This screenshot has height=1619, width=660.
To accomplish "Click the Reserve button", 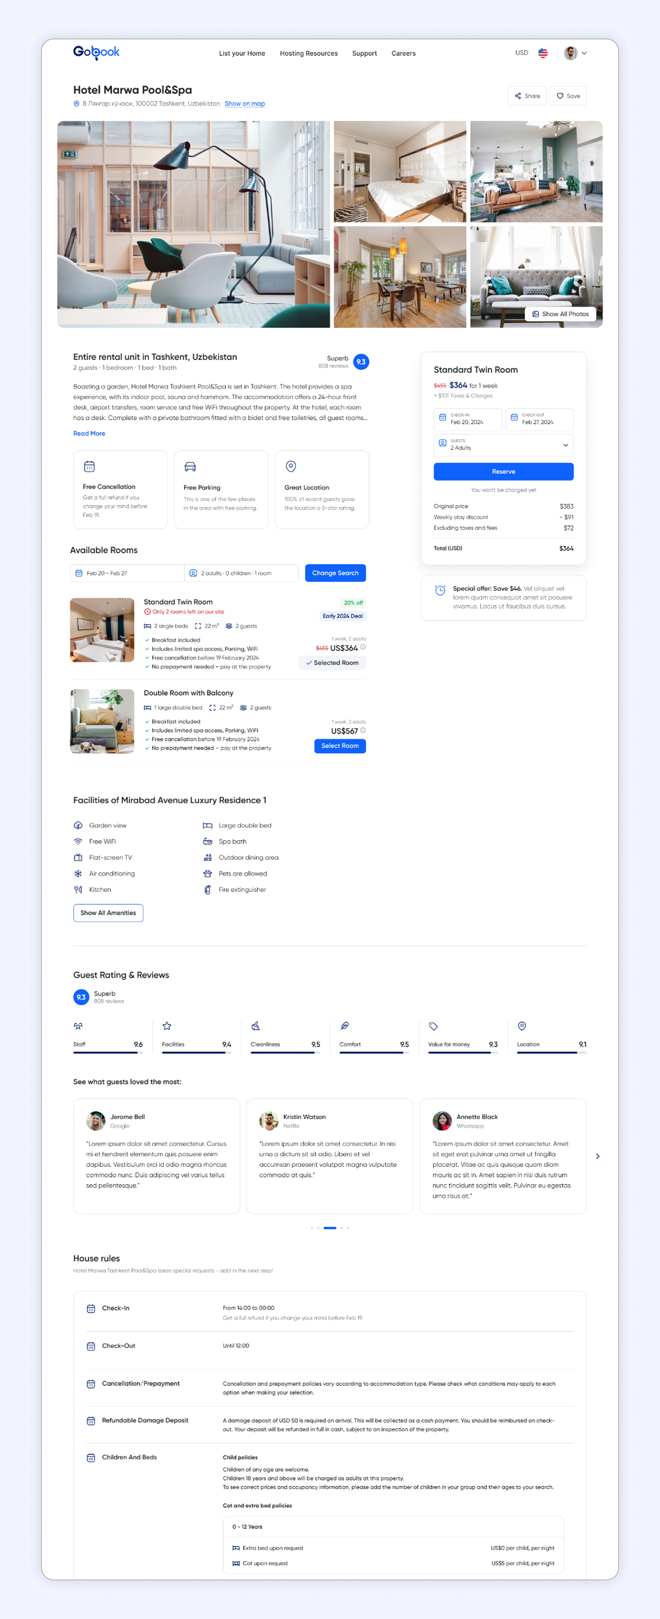I will [504, 471].
